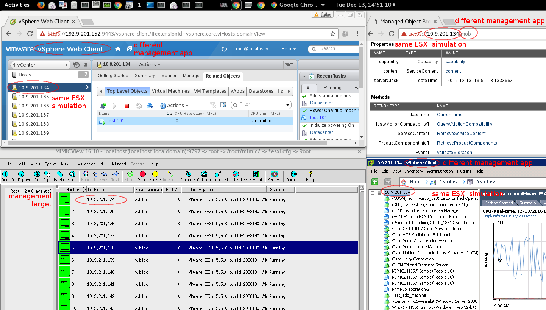Screen dimensions: 546x310
Task: Open the Google Chrome app menu in the top bar
Action: 298,5
